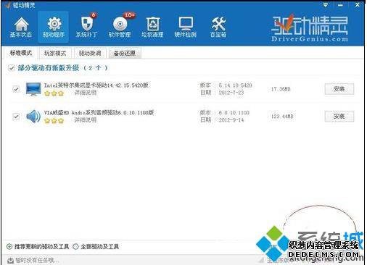Click the 暂时没有任务 status bar text
This screenshot has height=265, width=367.
[x=37, y=261]
